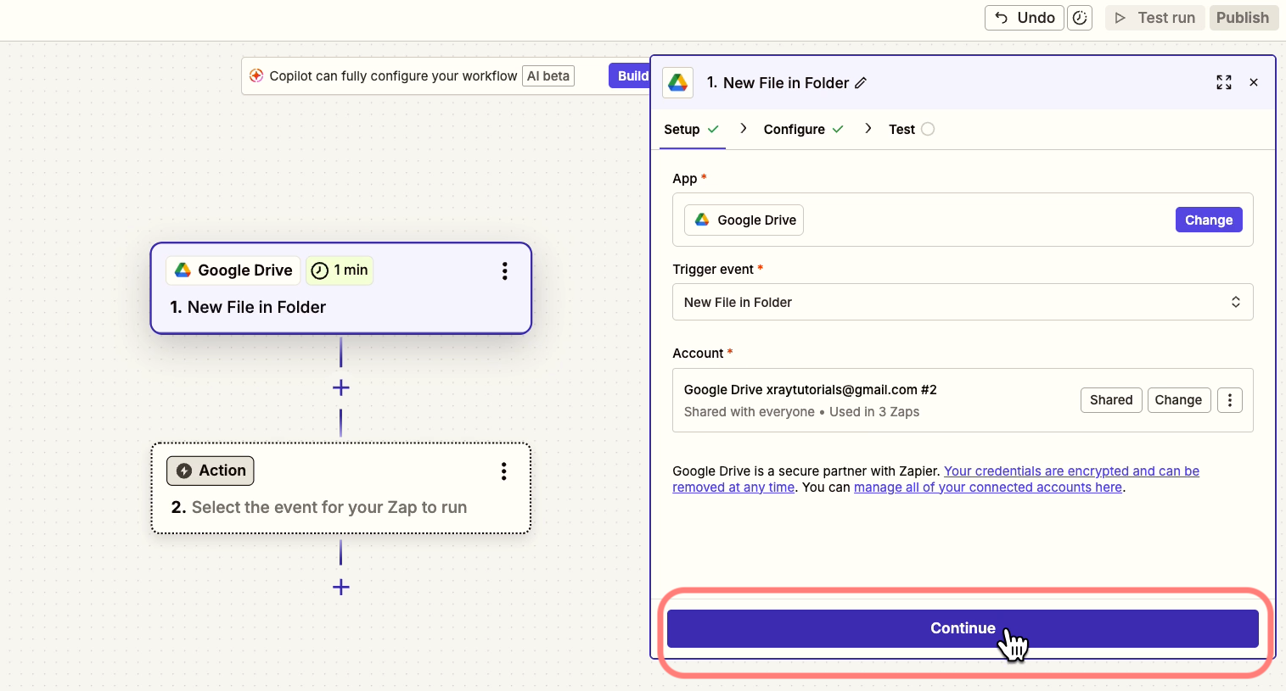Click chevron between Setup and Configure
The width and height of the screenshot is (1286, 691).
point(744,128)
